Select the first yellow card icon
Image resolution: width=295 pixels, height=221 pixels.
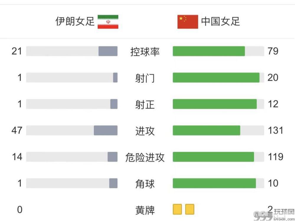(177, 209)
